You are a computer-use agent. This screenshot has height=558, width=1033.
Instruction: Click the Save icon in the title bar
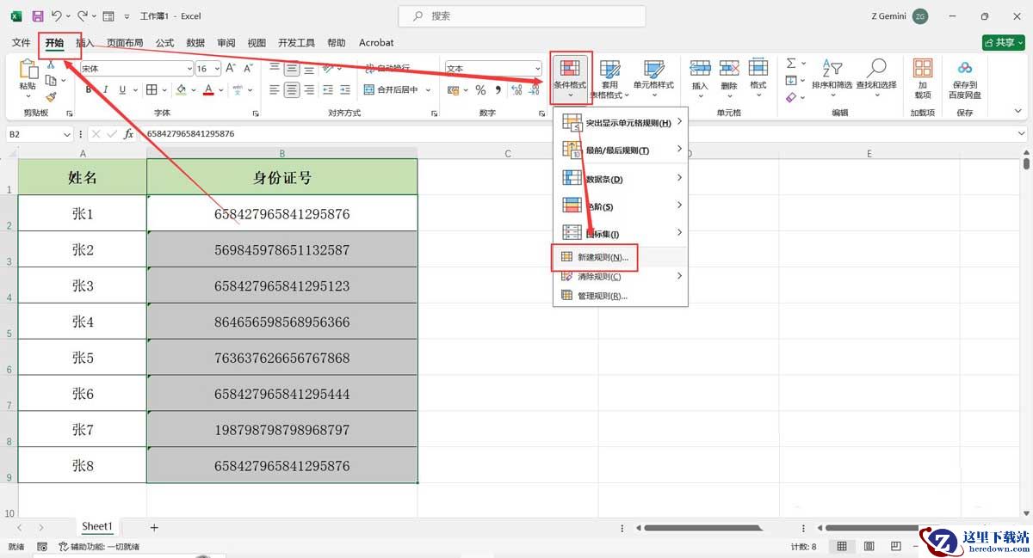[37, 16]
